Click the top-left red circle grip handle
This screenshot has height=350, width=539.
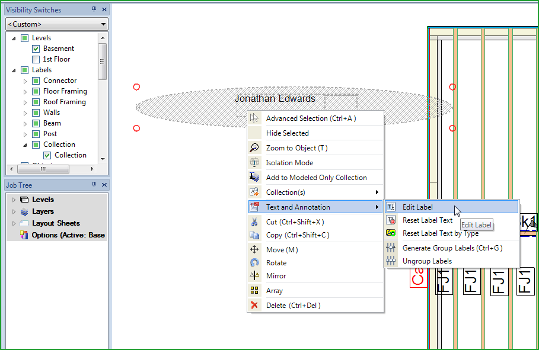click(x=136, y=87)
